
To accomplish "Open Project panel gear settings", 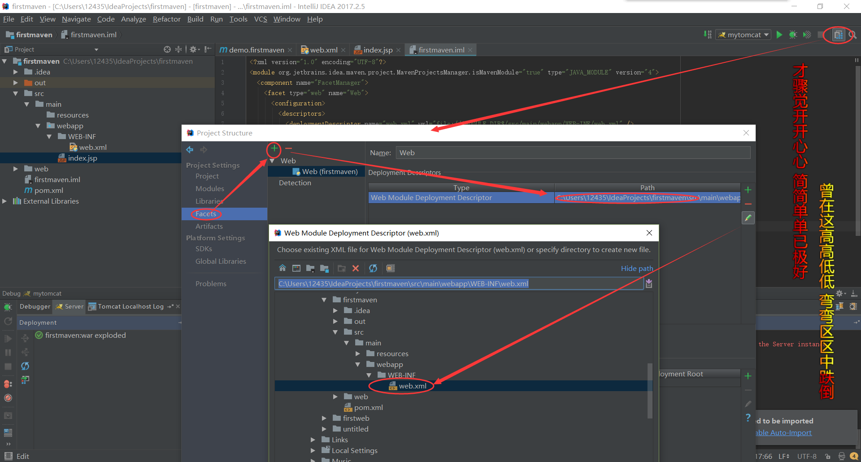I will pos(194,49).
